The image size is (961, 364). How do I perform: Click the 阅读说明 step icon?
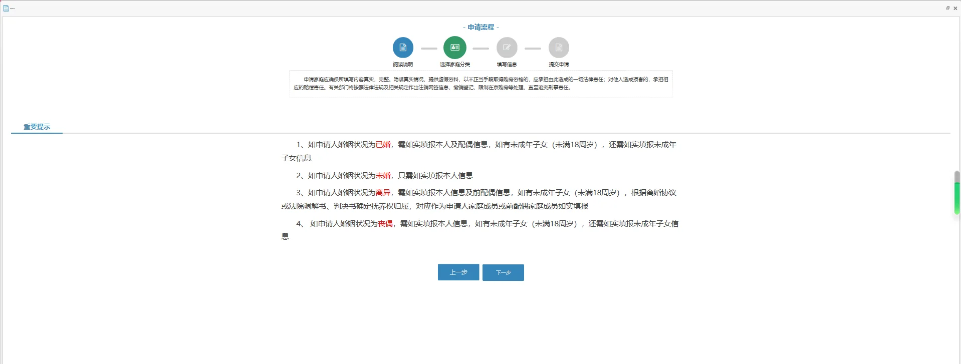coord(403,48)
